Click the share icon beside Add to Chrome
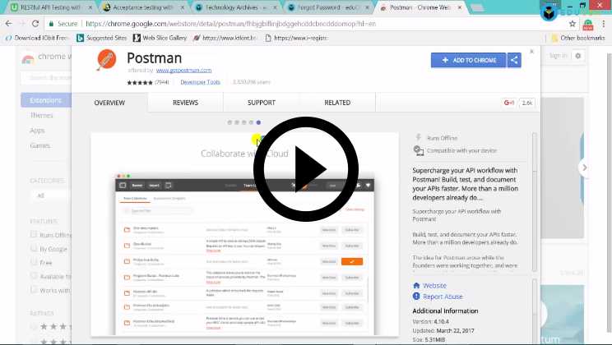 [x=514, y=60]
